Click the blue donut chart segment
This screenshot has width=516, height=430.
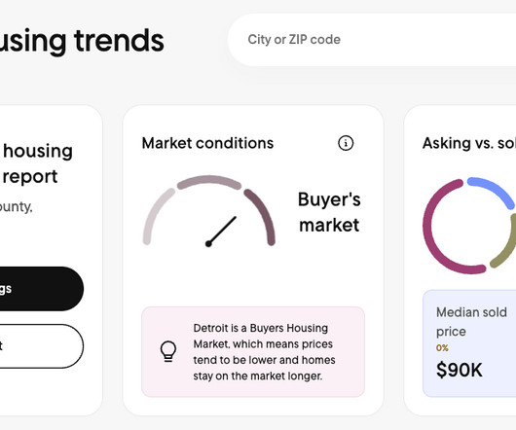pos(493,192)
